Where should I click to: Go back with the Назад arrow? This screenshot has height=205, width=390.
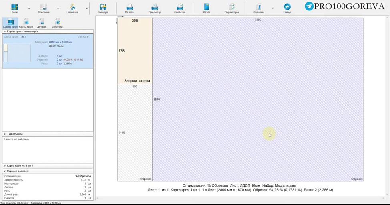(287, 8)
